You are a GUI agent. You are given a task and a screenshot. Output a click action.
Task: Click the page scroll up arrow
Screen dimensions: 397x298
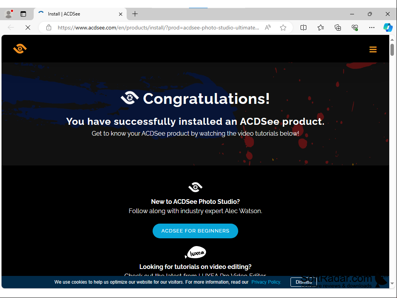tap(392, 40)
